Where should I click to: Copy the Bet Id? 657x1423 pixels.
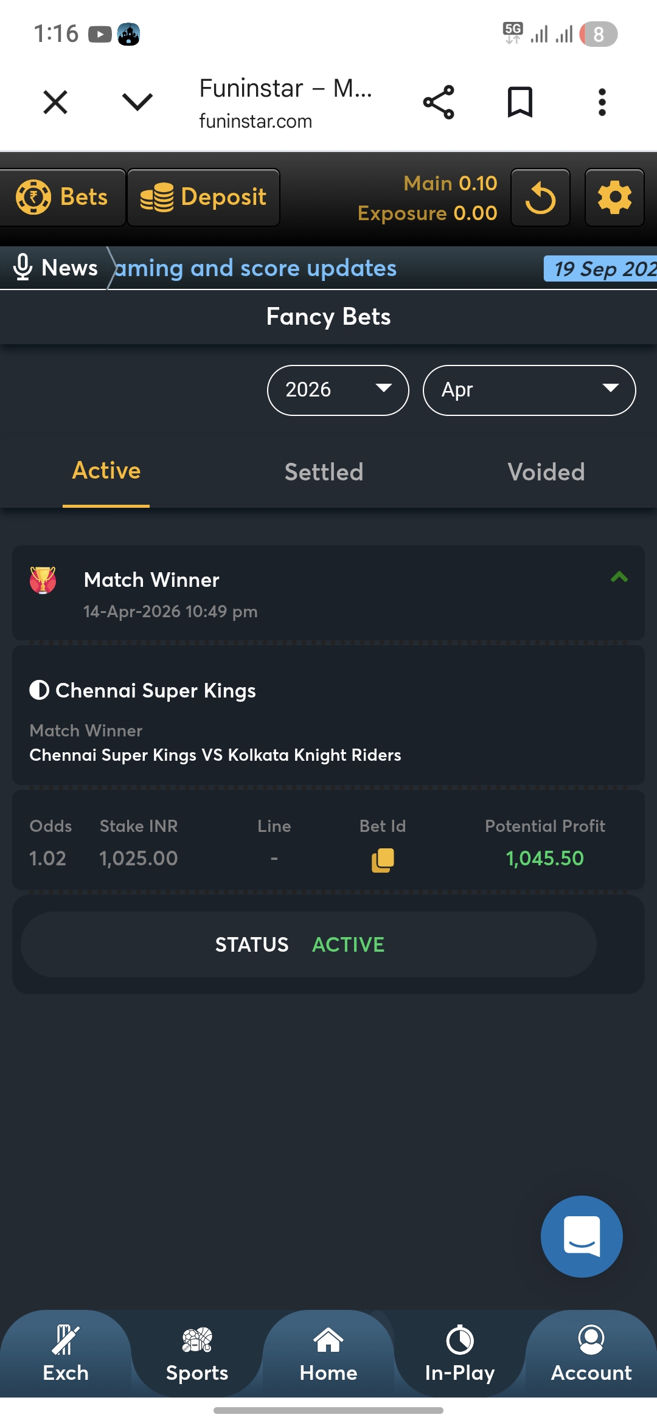click(383, 860)
